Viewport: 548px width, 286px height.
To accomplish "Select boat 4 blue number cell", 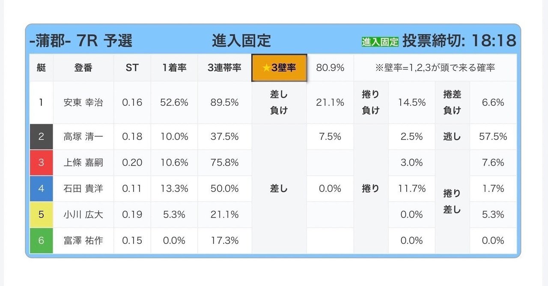I will pyautogui.click(x=41, y=189).
